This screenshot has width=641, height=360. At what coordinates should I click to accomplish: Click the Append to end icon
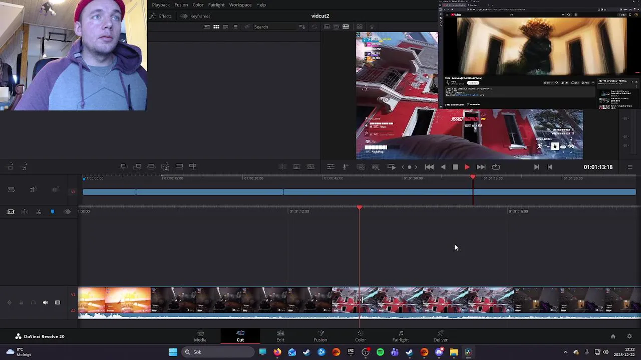point(137,166)
